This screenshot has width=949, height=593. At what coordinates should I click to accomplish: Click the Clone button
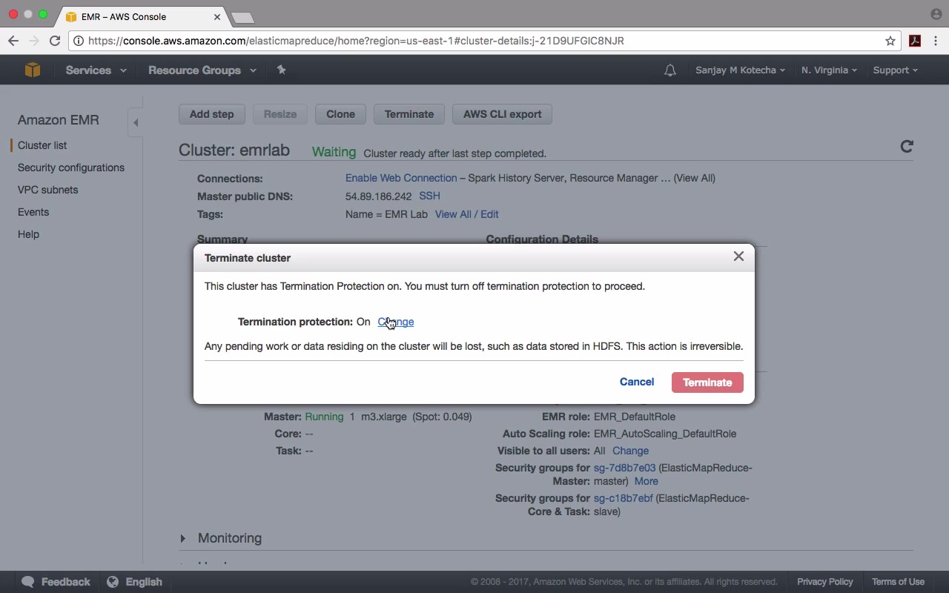click(340, 114)
